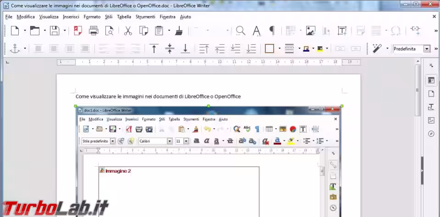The height and width of the screenshot is (217, 440).
Task: Save document with floppy disk icon
Action: click(x=55, y=30)
